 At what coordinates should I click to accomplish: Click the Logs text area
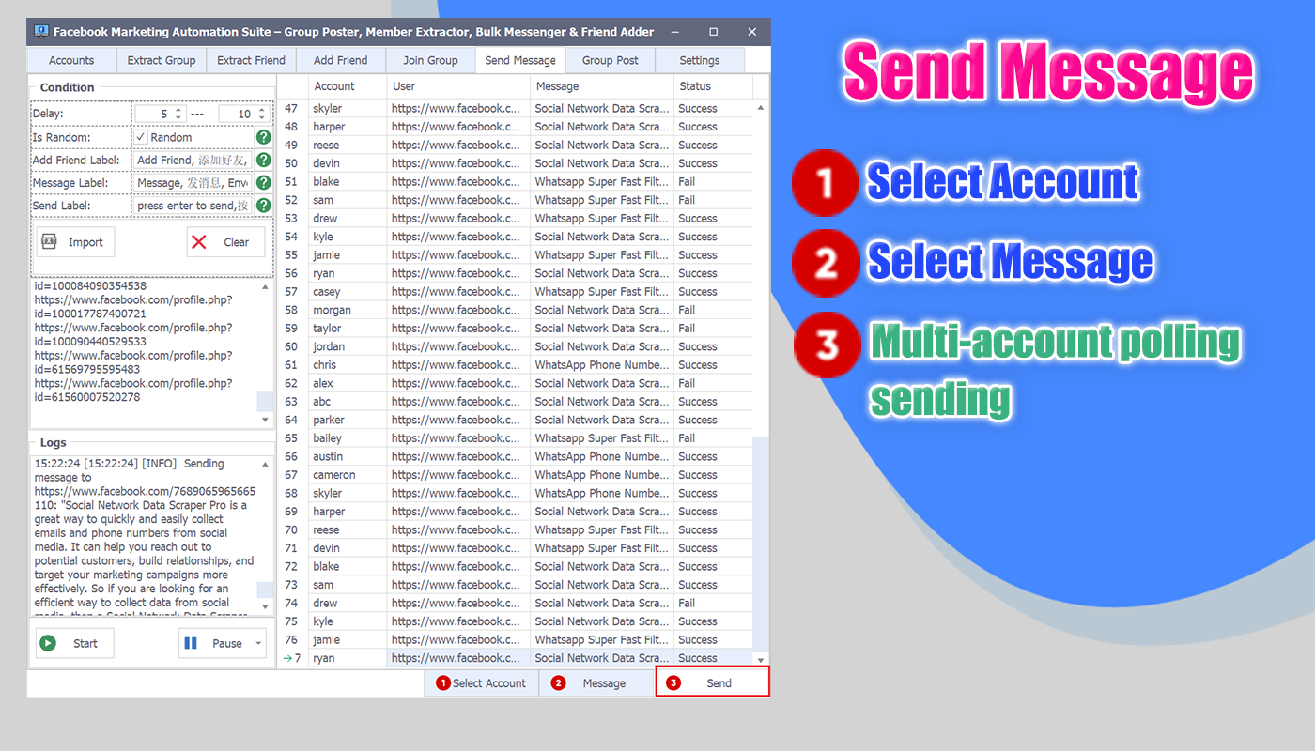[x=145, y=536]
